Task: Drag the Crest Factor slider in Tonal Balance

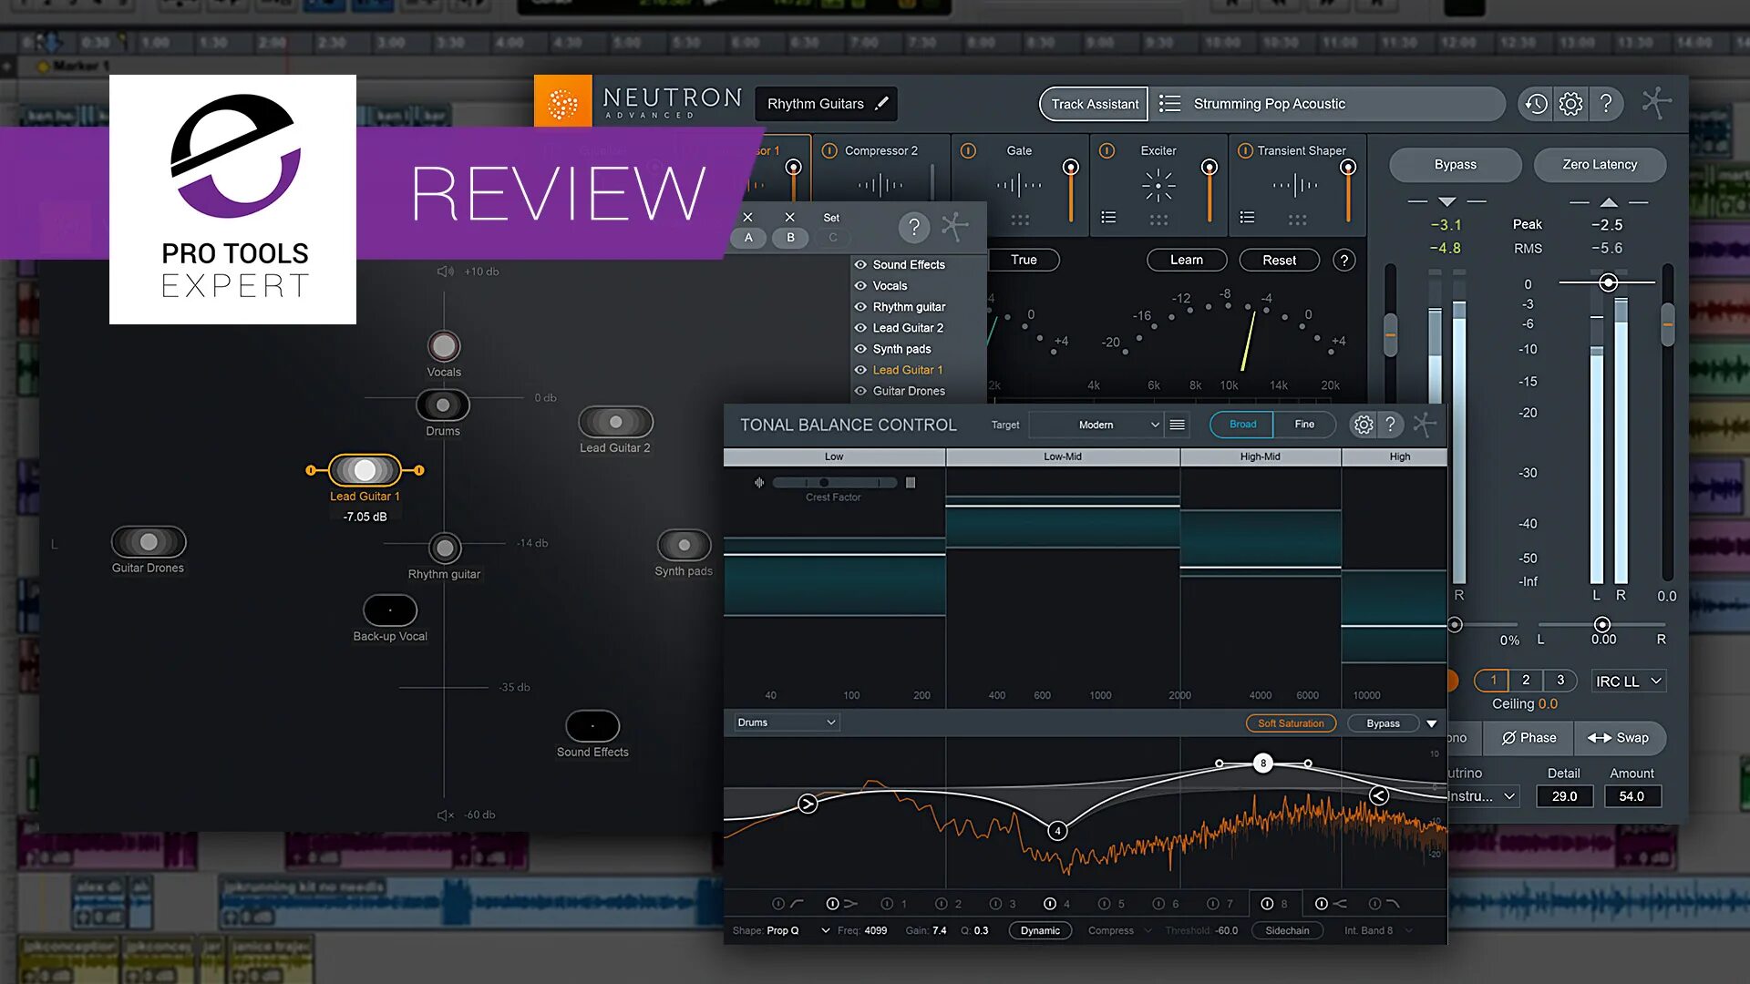Action: tap(818, 482)
